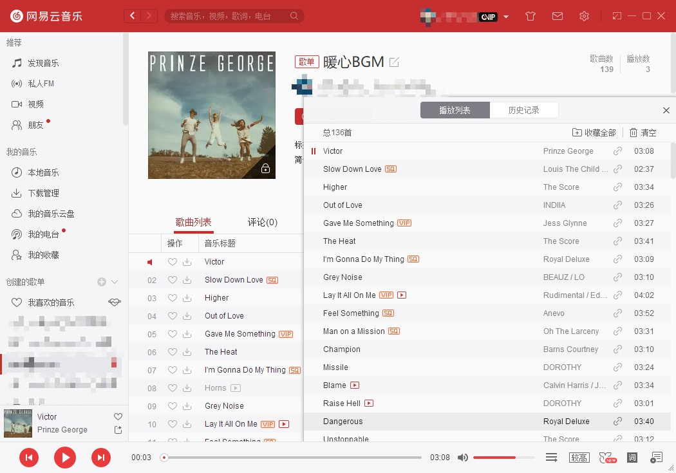Close the play queue panel
Viewport: 676px width, 473px height.
(666, 110)
